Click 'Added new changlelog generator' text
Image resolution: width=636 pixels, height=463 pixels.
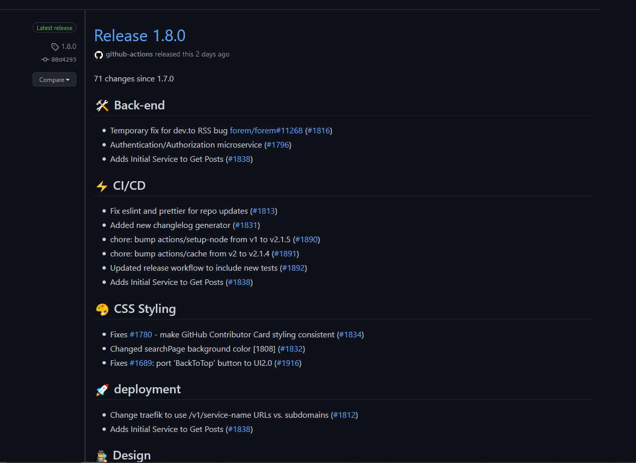click(x=171, y=225)
